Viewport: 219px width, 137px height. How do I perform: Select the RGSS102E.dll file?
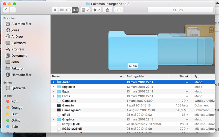[133, 129]
